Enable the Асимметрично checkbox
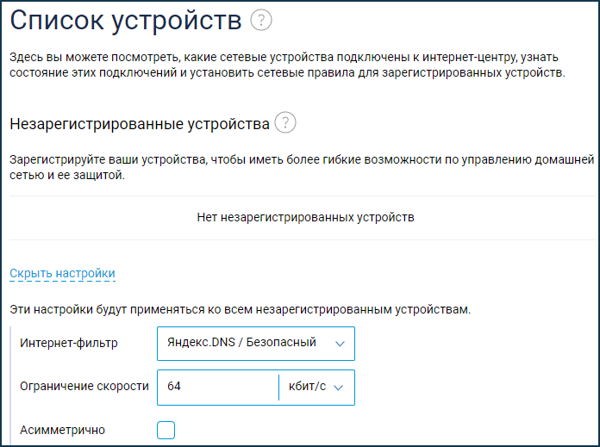Image resolution: width=600 pixels, height=447 pixels. 166,430
